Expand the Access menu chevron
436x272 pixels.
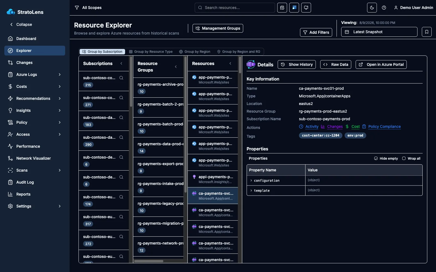click(60, 134)
